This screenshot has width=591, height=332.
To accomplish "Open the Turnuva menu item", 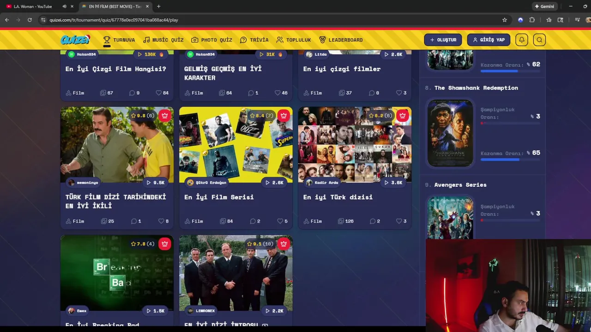I will tap(119, 40).
